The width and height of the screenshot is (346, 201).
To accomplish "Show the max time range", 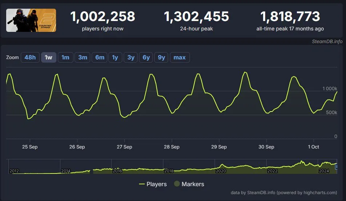I will pos(180,58).
